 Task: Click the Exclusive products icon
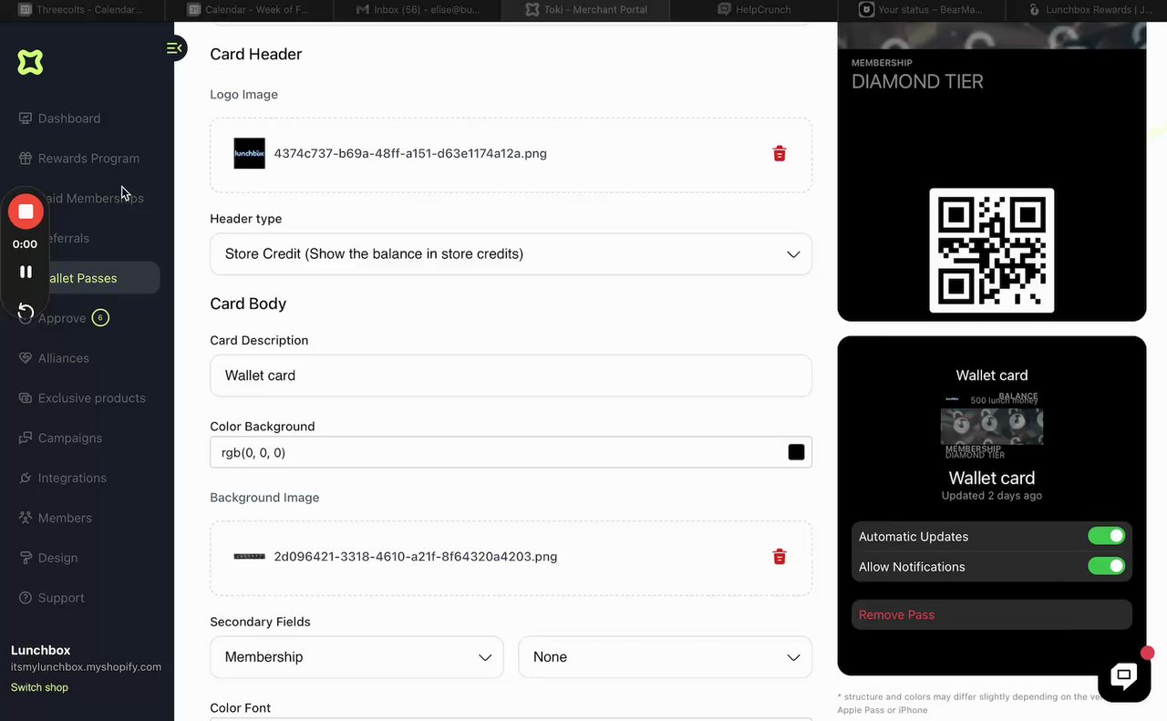click(x=26, y=398)
